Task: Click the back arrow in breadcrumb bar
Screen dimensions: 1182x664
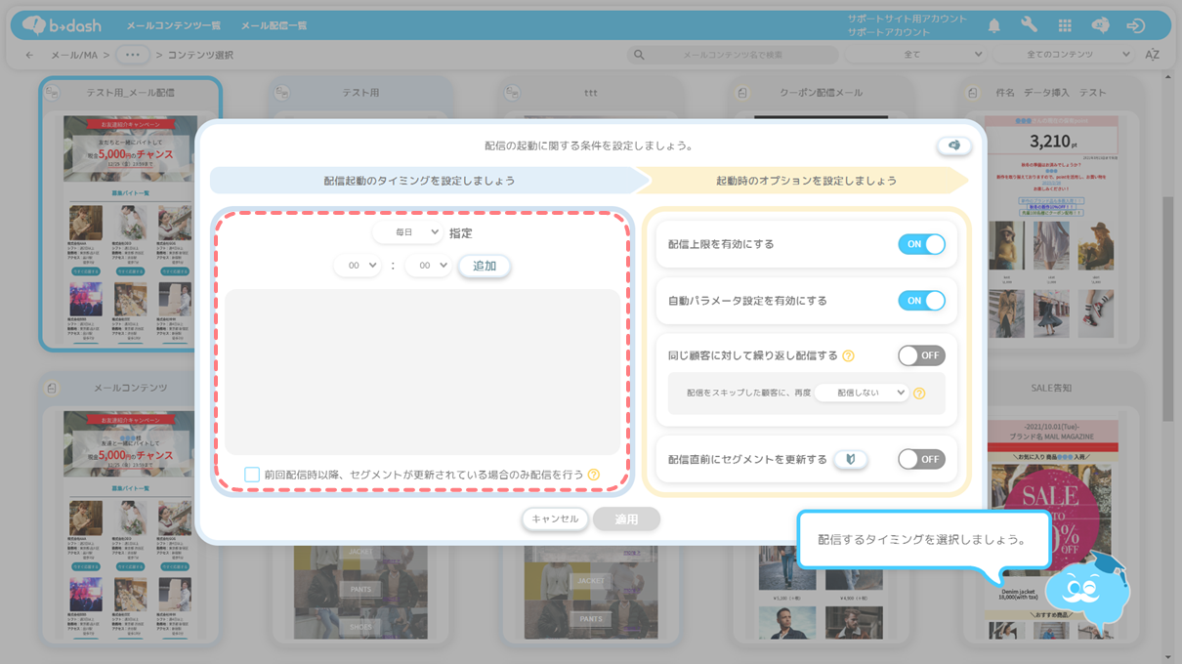Action: pyautogui.click(x=29, y=55)
